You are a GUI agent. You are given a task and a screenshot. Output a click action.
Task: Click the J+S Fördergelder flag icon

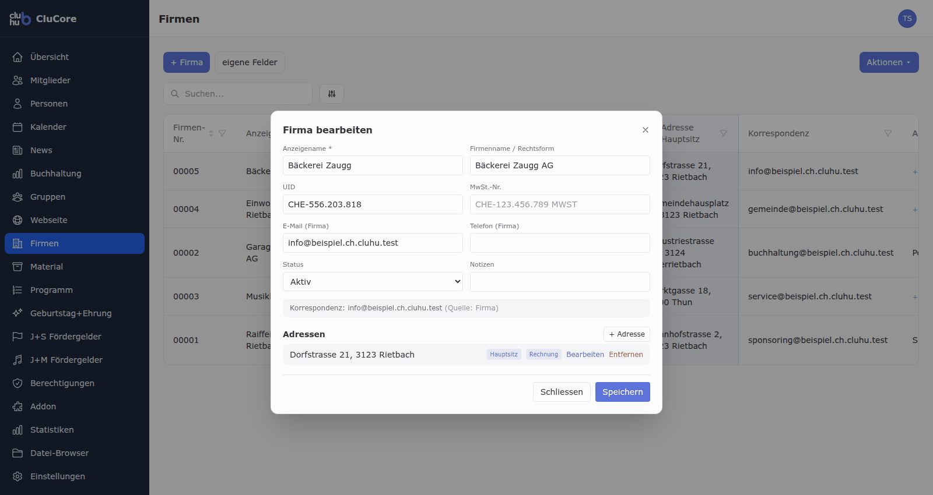[x=17, y=337]
